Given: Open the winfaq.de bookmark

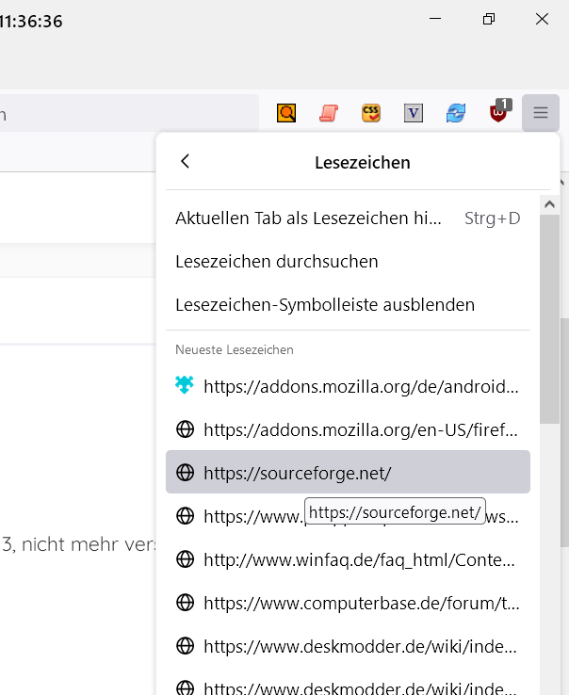Looking at the screenshot, I should tap(360, 560).
